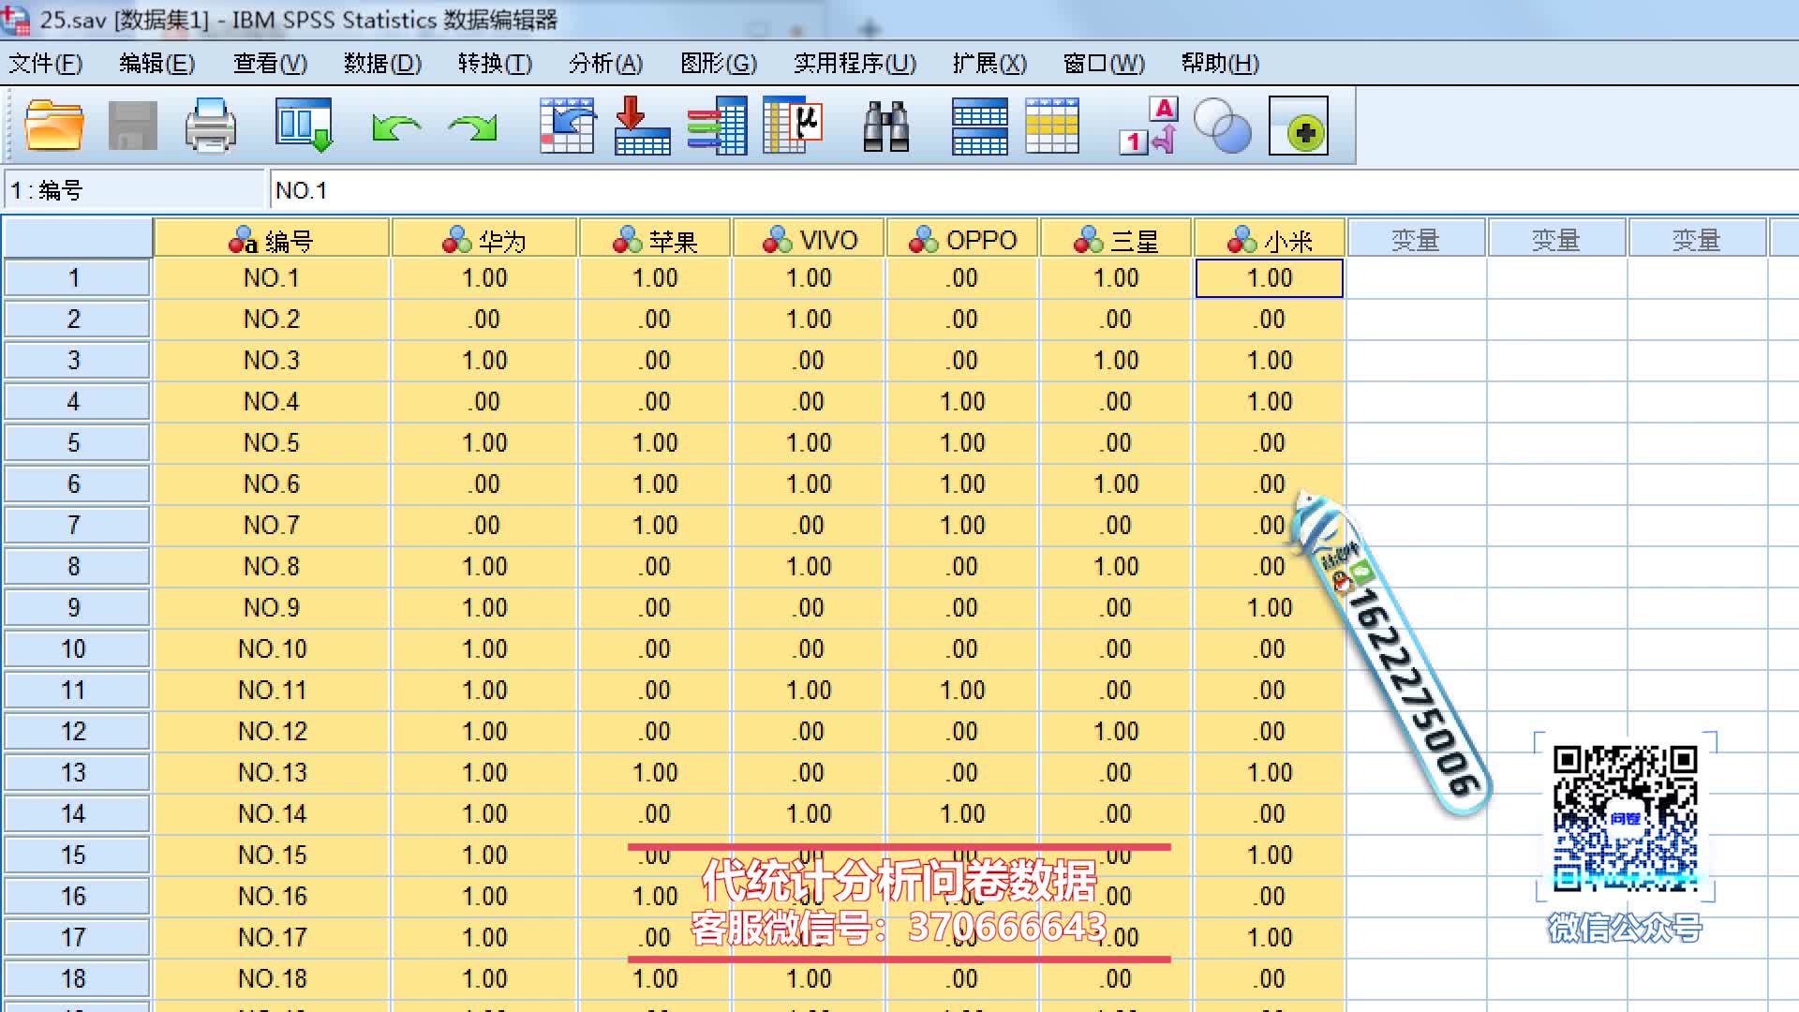Click the 华为 cell in row 2

[x=484, y=320]
